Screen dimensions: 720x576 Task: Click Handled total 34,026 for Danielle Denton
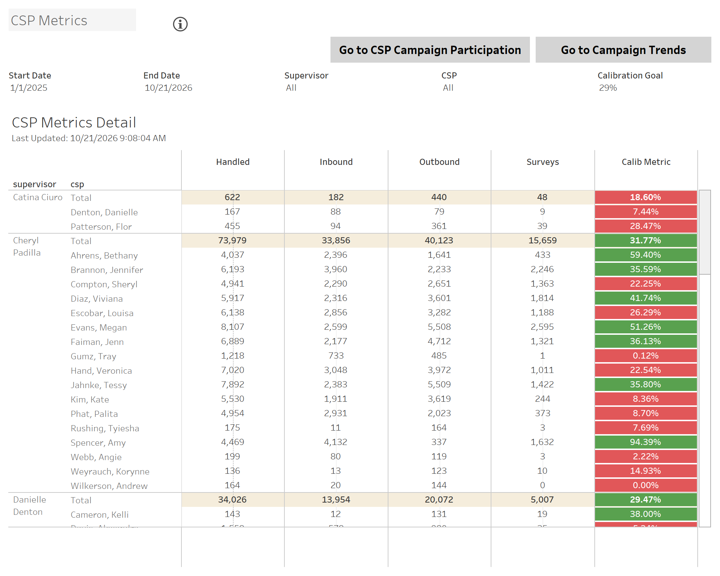click(233, 500)
